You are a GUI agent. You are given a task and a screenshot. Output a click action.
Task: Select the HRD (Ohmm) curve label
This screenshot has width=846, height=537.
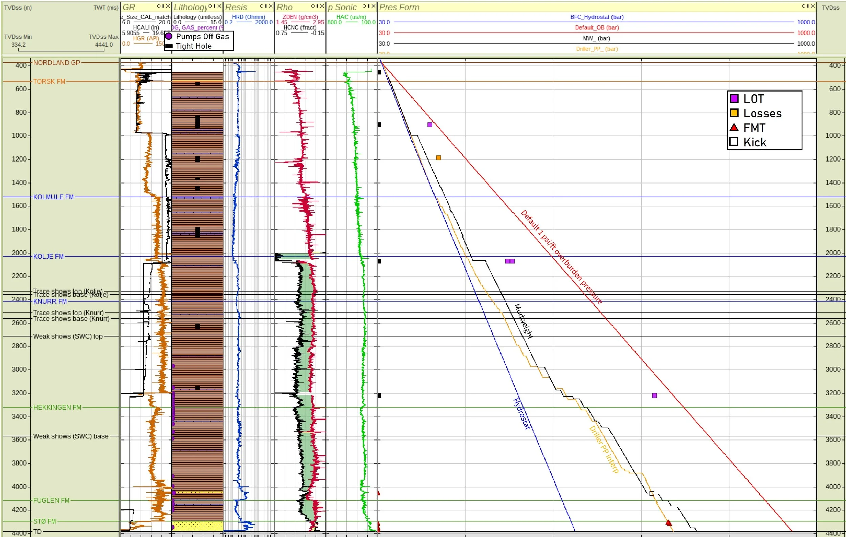coord(248,17)
